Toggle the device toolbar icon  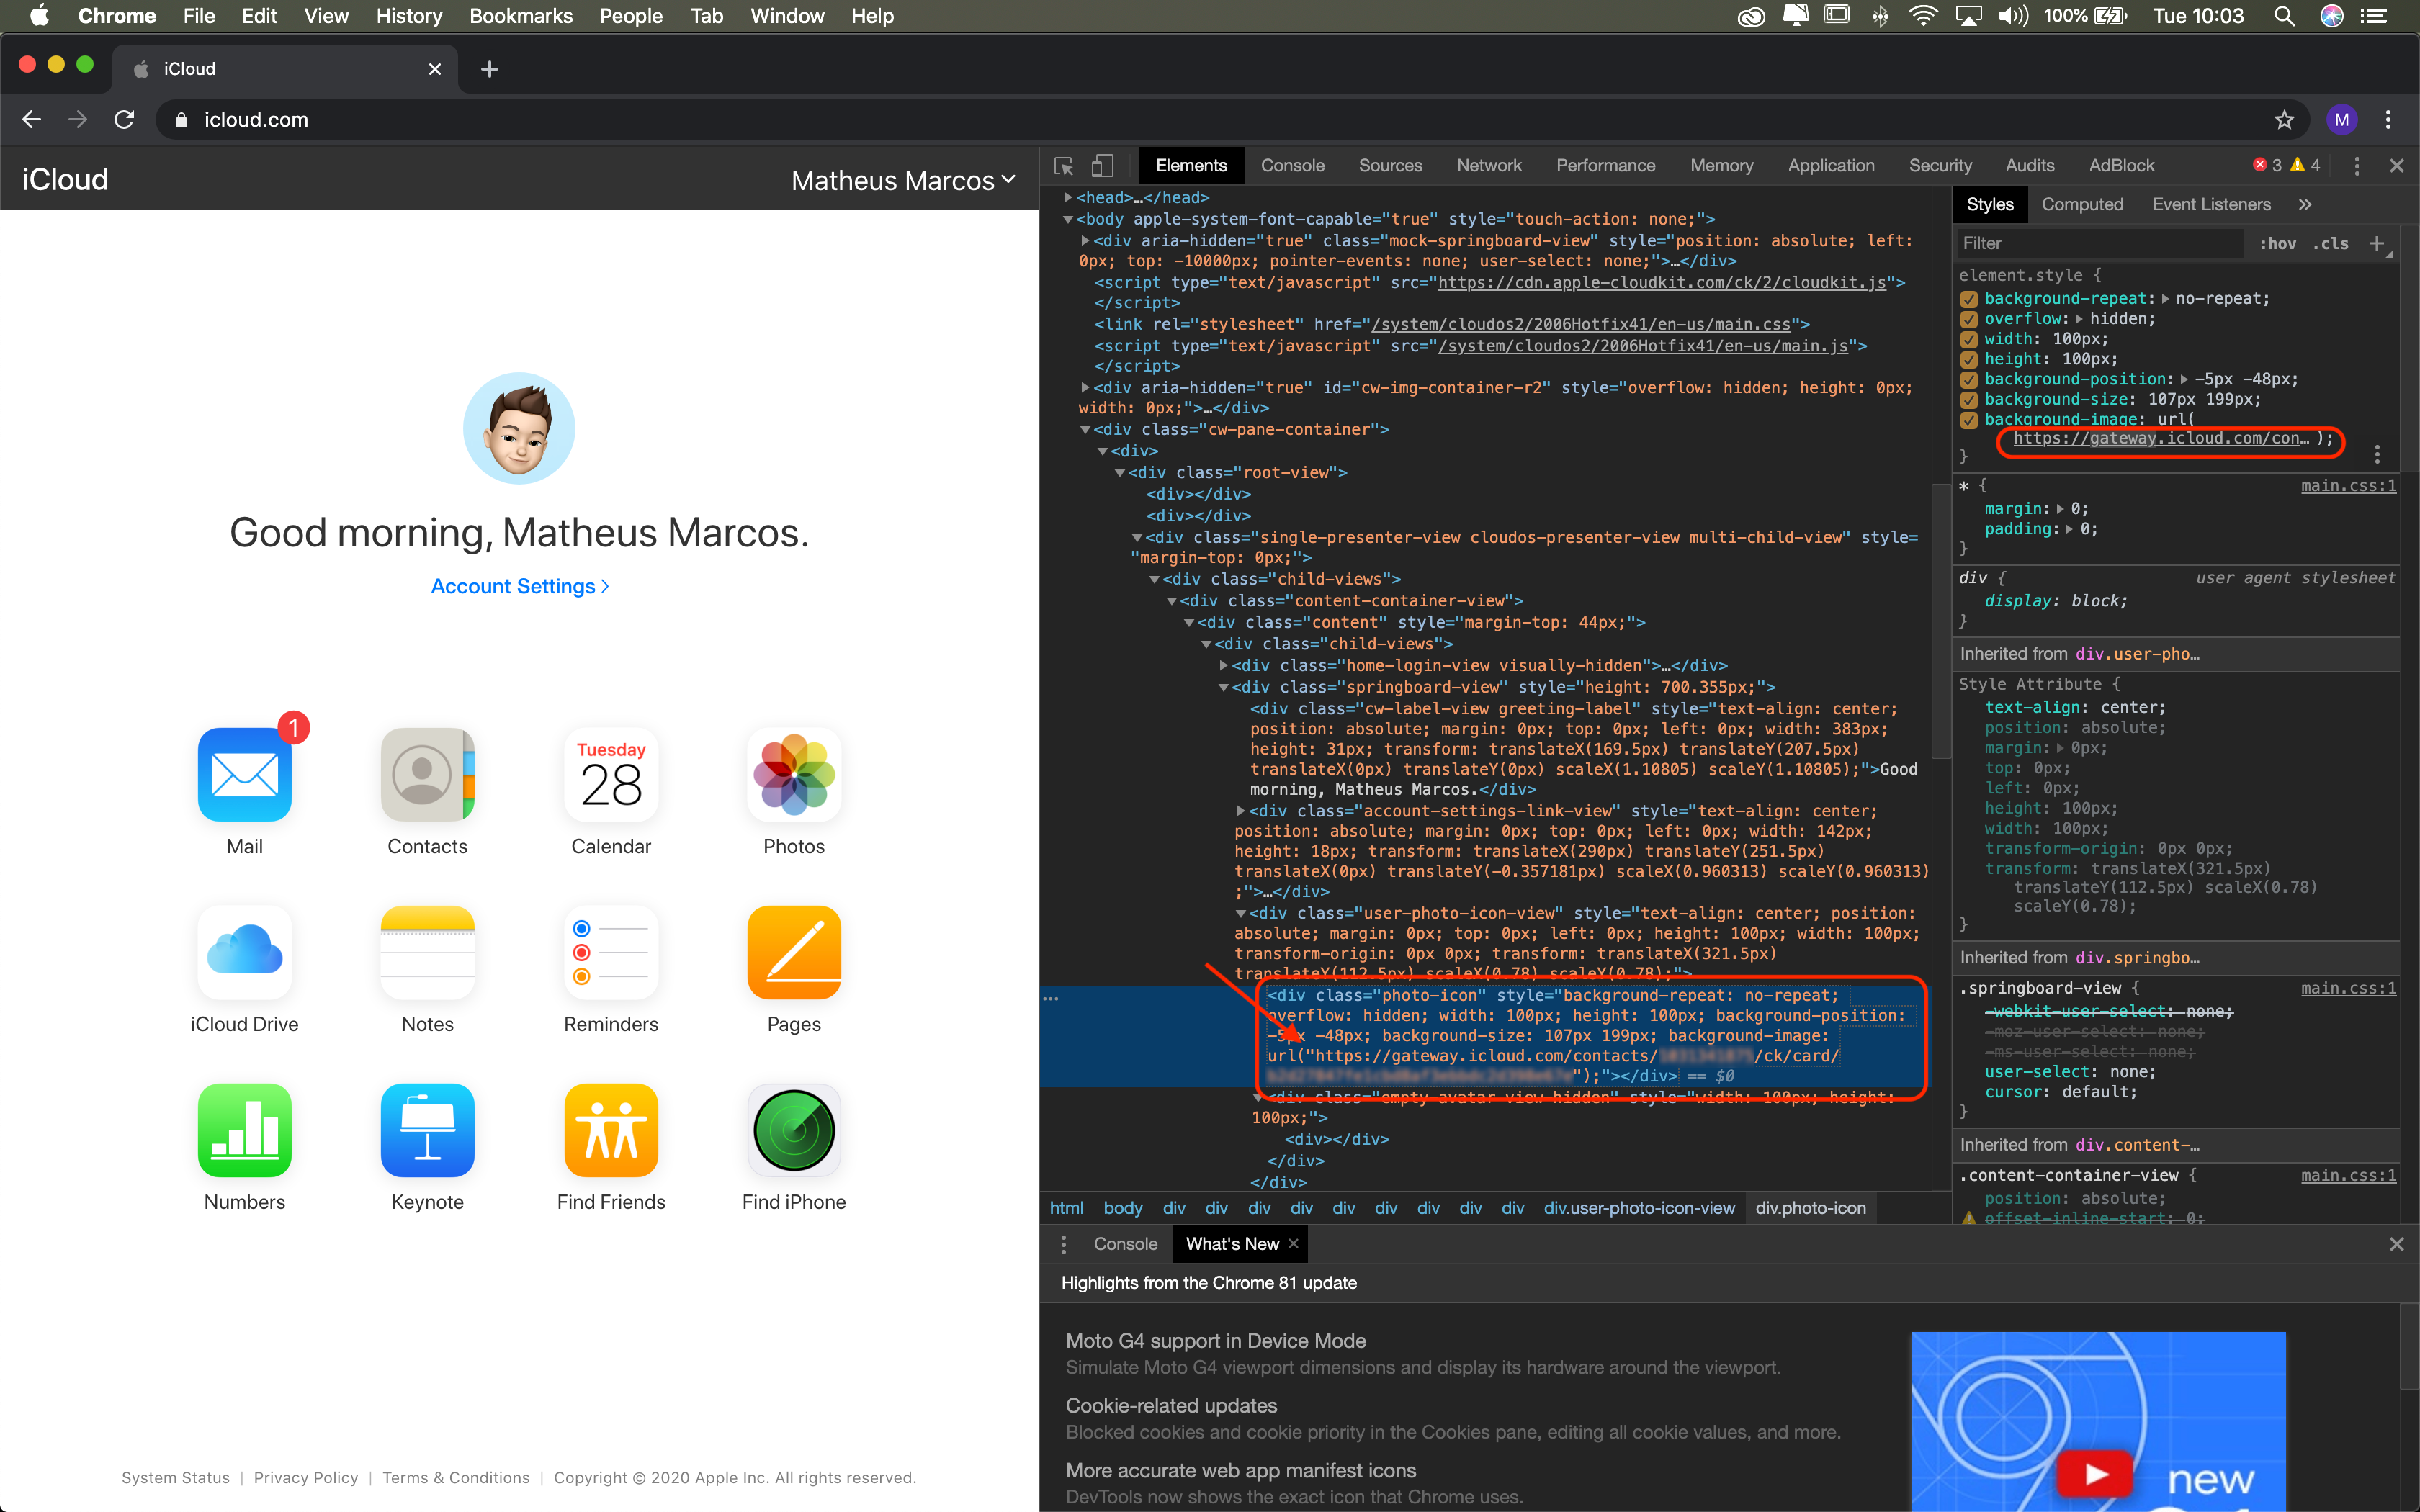[x=1102, y=166]
